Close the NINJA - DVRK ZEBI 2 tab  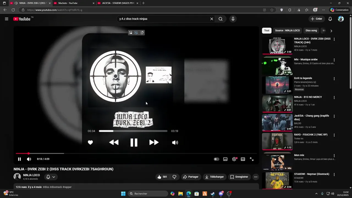tap(50, 3)
